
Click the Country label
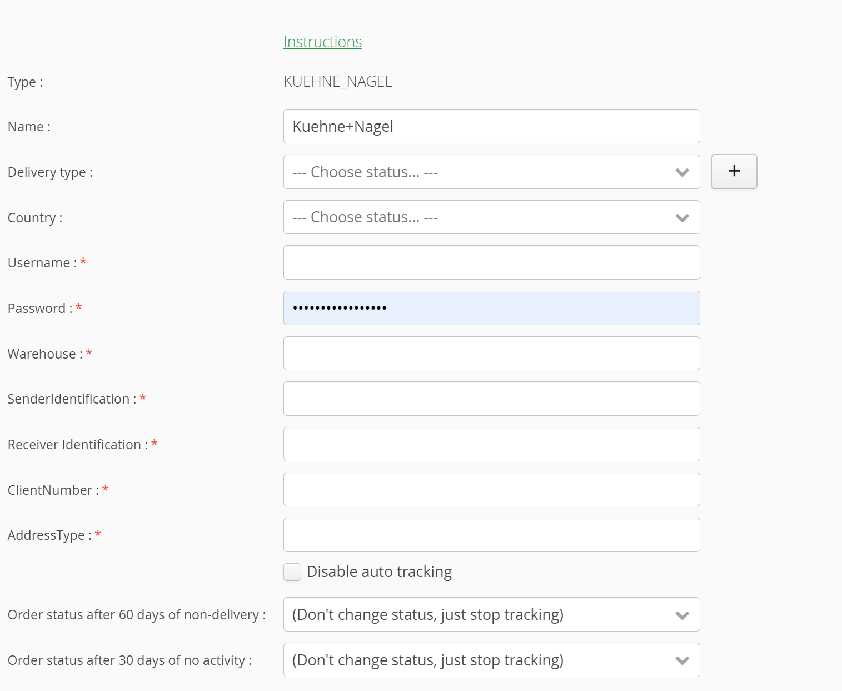pos(35,218)
